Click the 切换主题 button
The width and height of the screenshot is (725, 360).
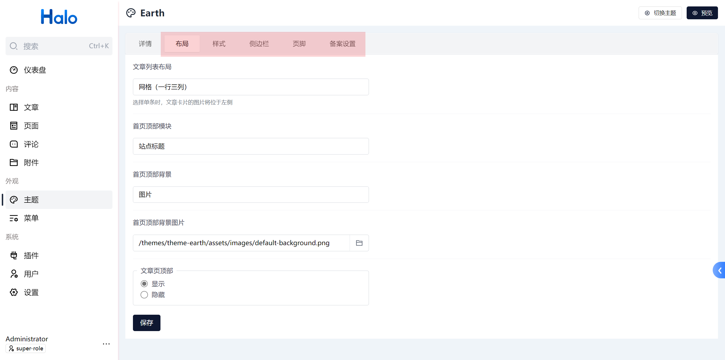(x=660, y=13)
